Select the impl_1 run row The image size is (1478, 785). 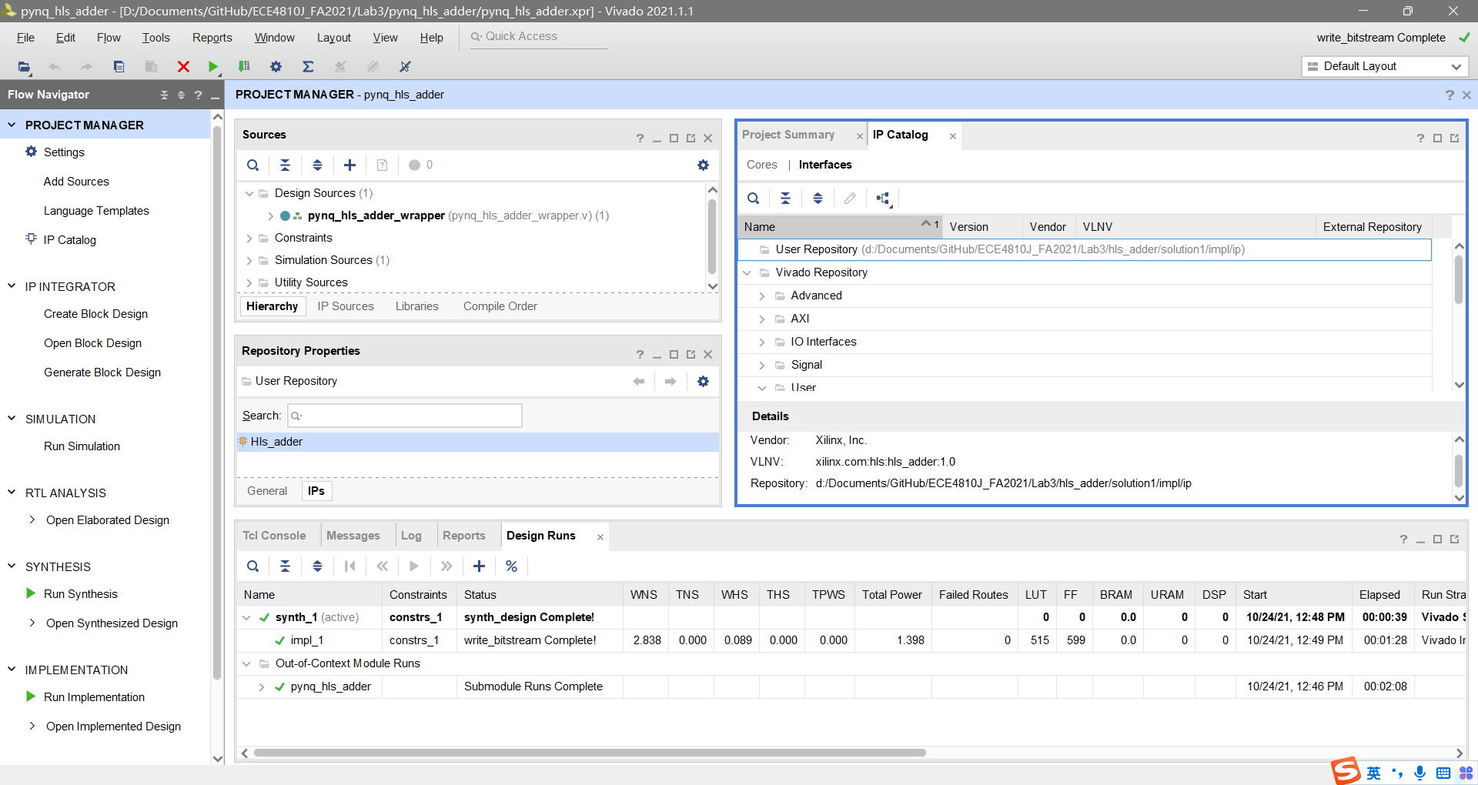click(x=851, y=640)
